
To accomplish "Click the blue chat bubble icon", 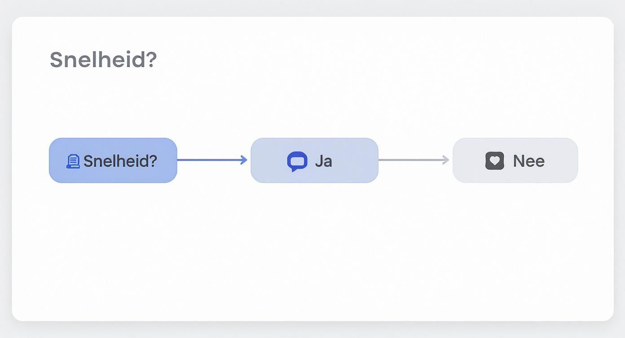I will (x=297, y=161).
